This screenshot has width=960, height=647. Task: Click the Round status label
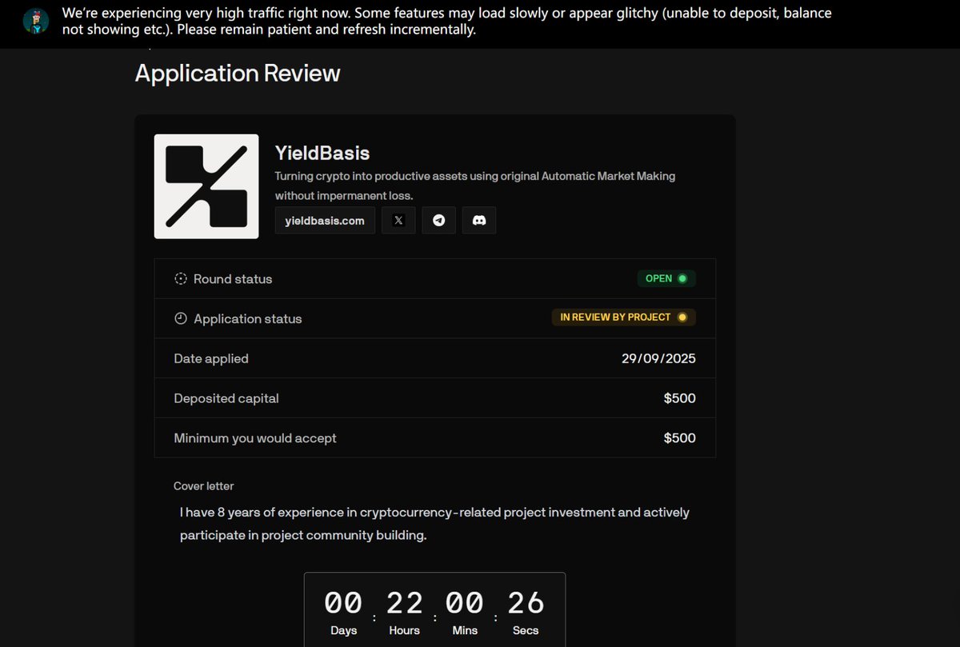tap(233, 279)
